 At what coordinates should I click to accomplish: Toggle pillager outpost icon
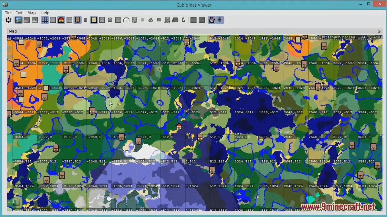pos(167,20)
